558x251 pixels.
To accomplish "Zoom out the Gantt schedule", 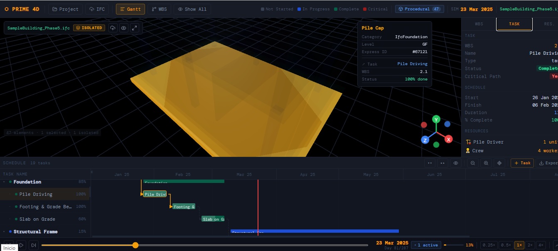I will tap(473, 163).
